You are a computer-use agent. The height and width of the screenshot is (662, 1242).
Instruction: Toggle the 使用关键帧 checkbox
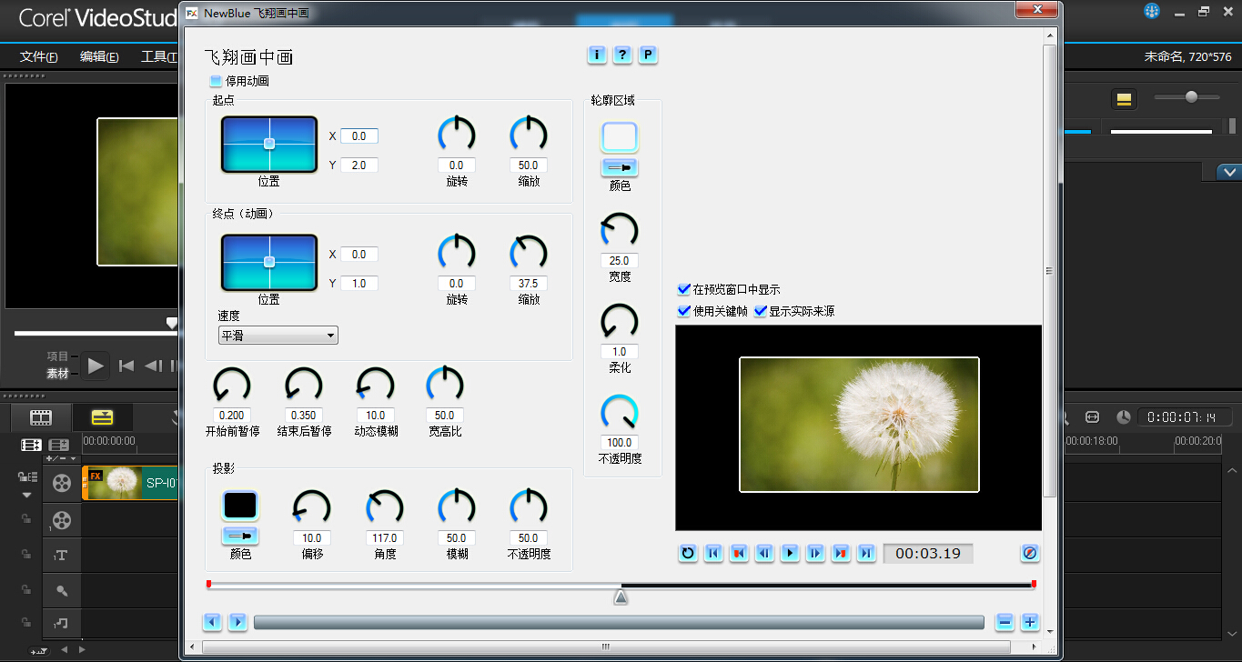click(x=684, y=311)
